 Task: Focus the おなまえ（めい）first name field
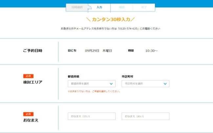pos(145,116)
